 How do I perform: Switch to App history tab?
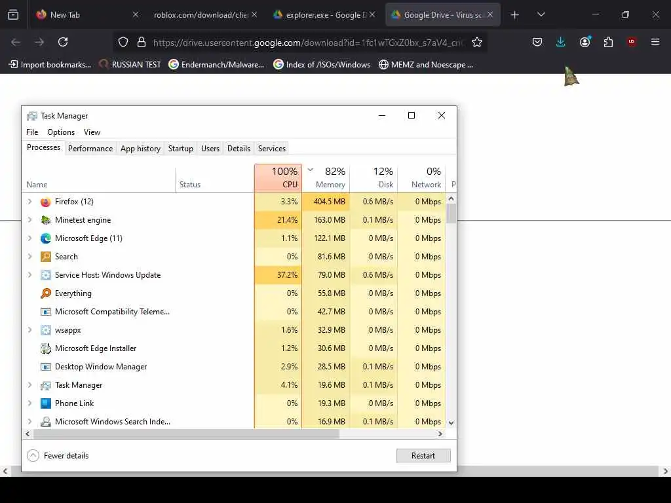140,149
